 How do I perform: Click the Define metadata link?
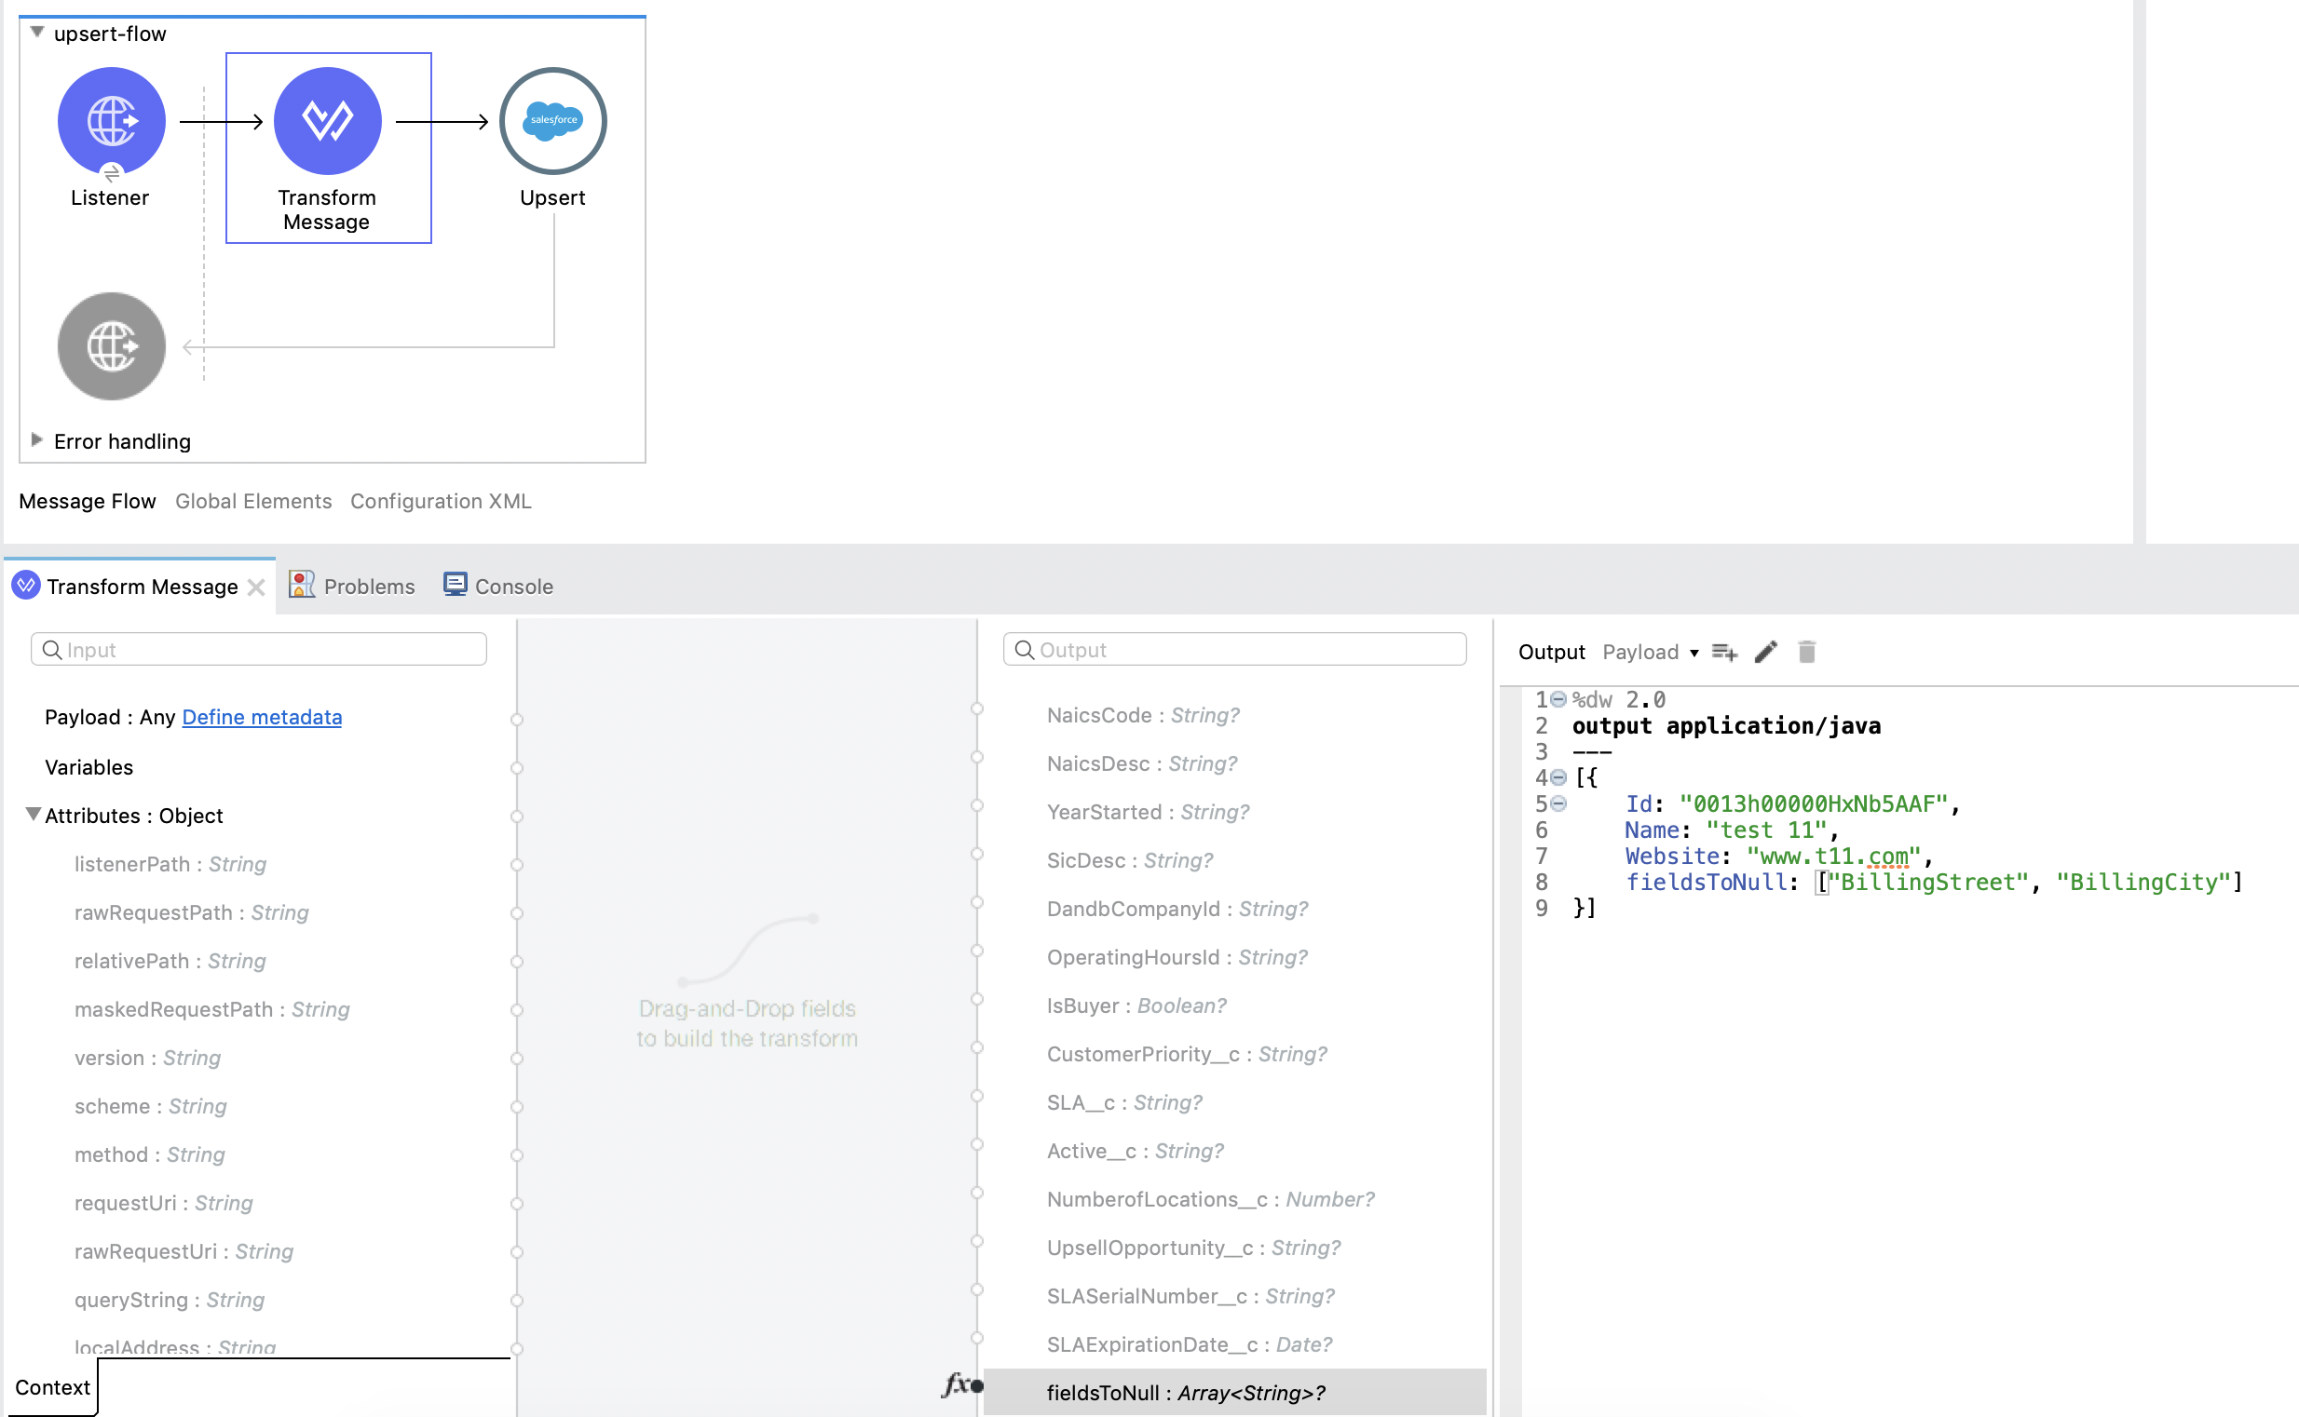262,717
